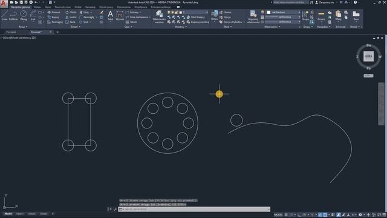The image size is (387, 218).
Task: Click the Tabela (table) tool
Action: pyautogui.click(x=131, y=22)
